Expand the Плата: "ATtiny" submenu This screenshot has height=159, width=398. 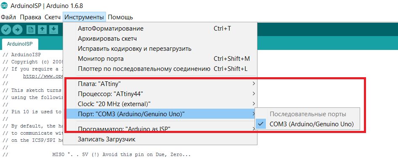click(x=160, y=83)
